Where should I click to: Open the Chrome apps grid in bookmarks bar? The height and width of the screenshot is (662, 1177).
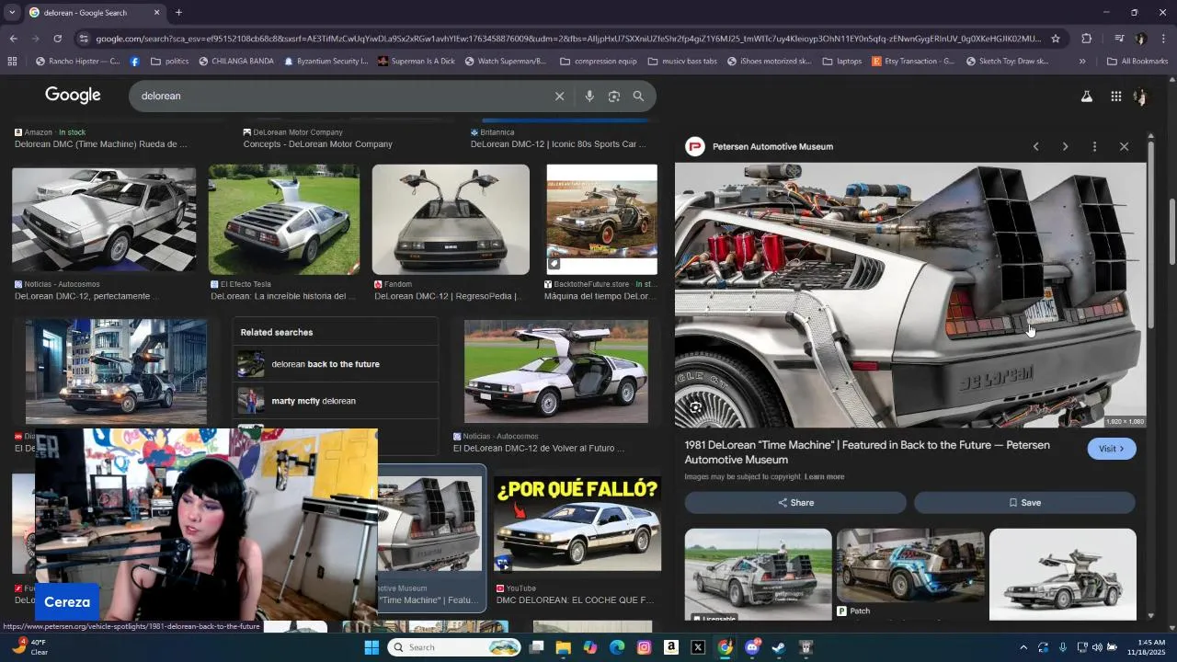12,62
